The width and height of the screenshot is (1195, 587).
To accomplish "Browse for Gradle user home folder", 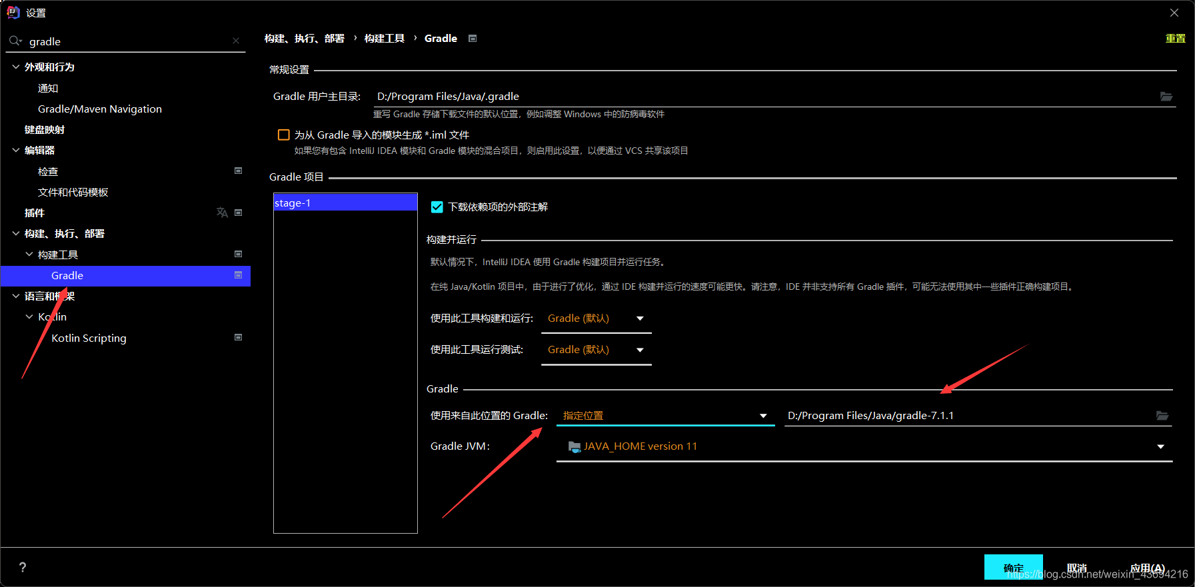I will coord(1166,97).
